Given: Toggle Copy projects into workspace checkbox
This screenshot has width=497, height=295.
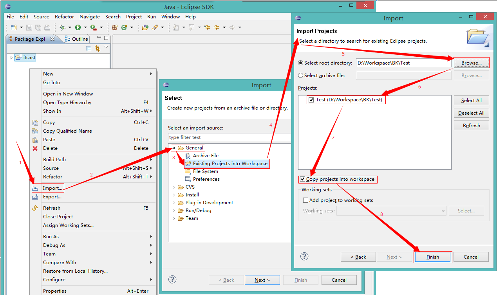Looking at the screenshot, I should pyautogui.click(x=302, y=179).
